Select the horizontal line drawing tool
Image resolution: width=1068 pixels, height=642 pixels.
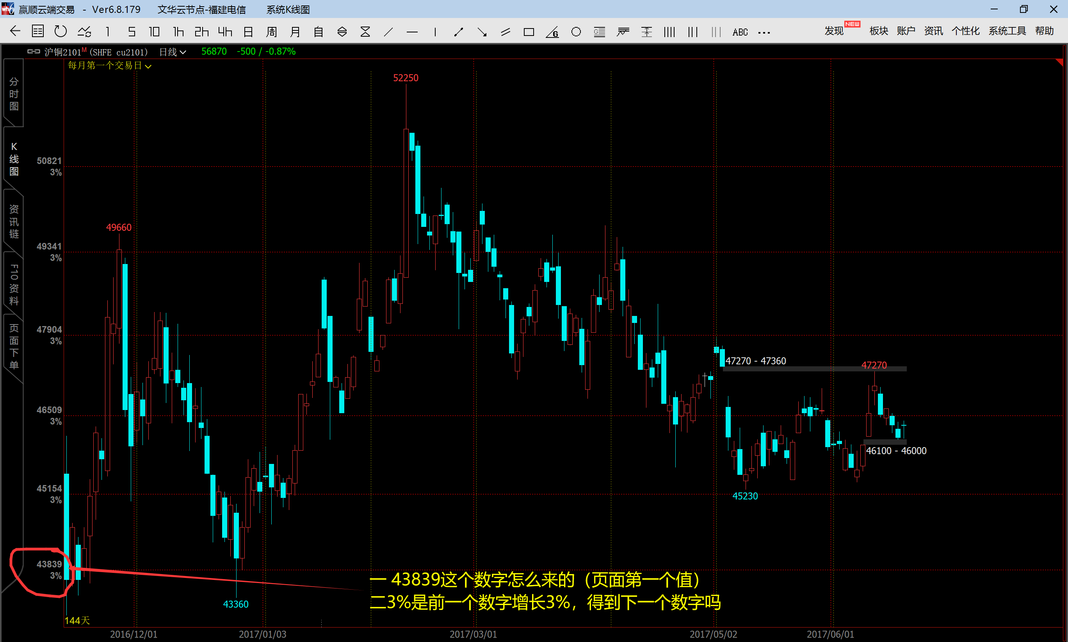(x=412, y=32)
